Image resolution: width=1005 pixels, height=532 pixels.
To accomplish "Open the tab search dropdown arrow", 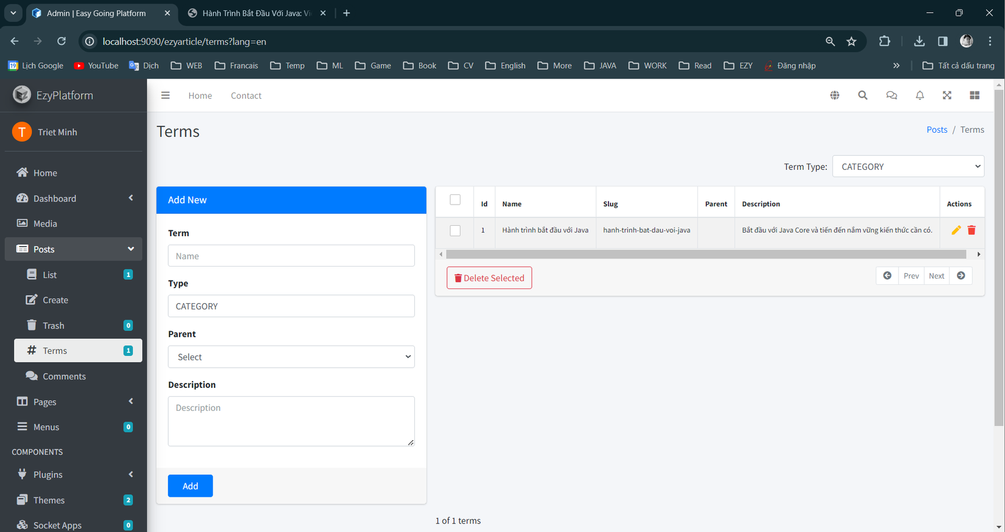I will (13, 13).
